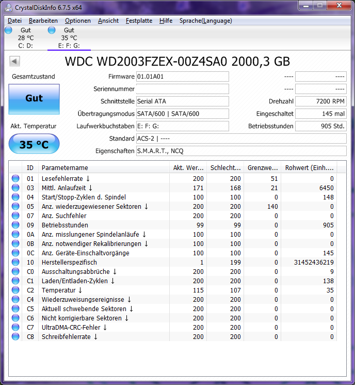Open the Bearbeiten menu
This screenshot has height=385, width=355.
tap(43, 21)
